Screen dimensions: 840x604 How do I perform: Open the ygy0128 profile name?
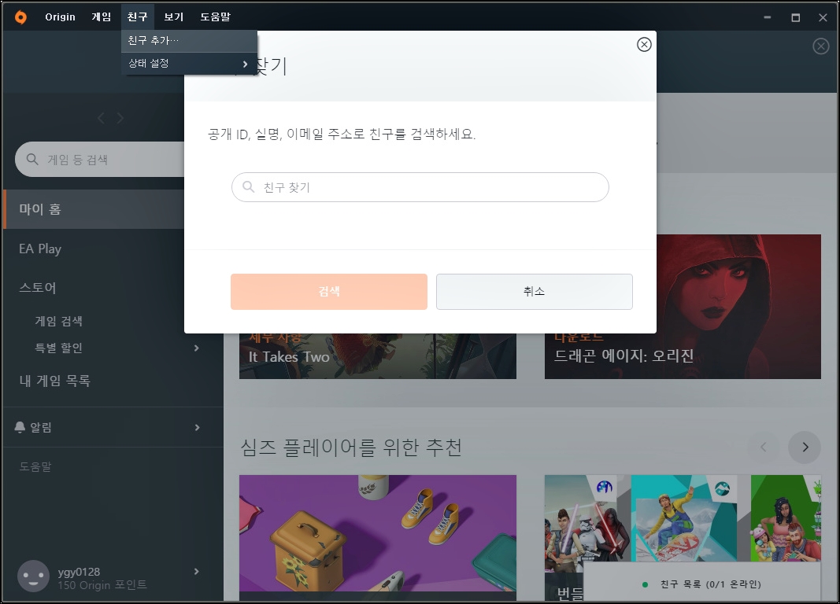pos(79,572)
